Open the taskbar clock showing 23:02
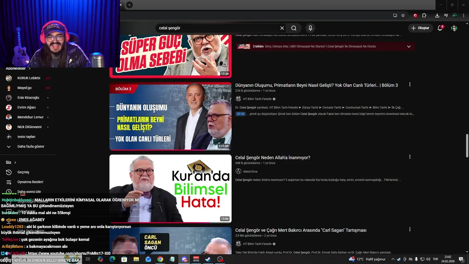The height and width of the screenshot is (264, 469). [x=447, y=259]
